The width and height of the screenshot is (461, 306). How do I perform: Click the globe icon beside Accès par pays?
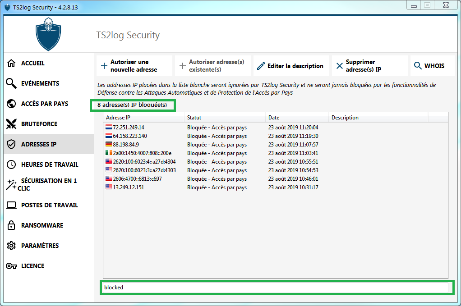tap(11, 104)
